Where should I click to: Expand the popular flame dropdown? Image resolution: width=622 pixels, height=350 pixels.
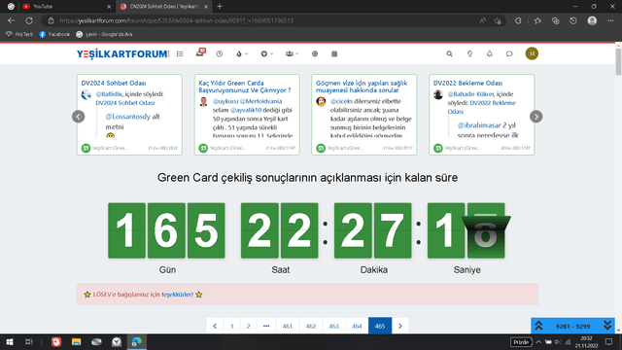coord(242,53)
